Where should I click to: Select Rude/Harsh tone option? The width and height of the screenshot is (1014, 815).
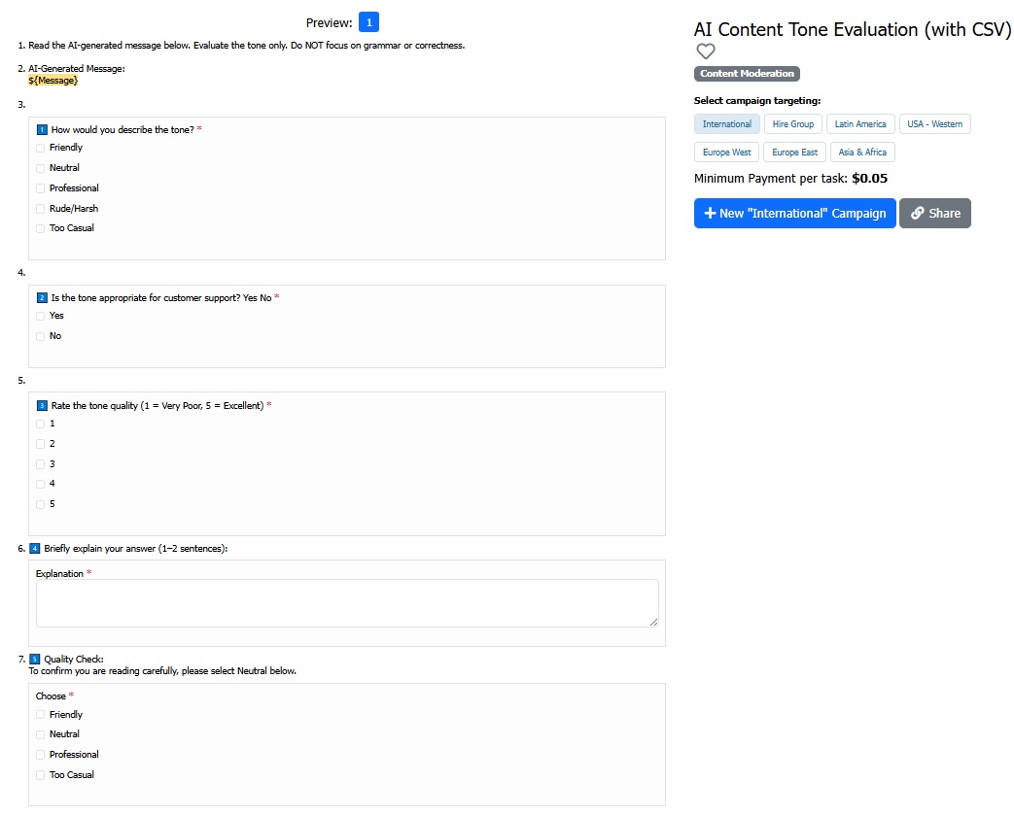coord(41,209)
